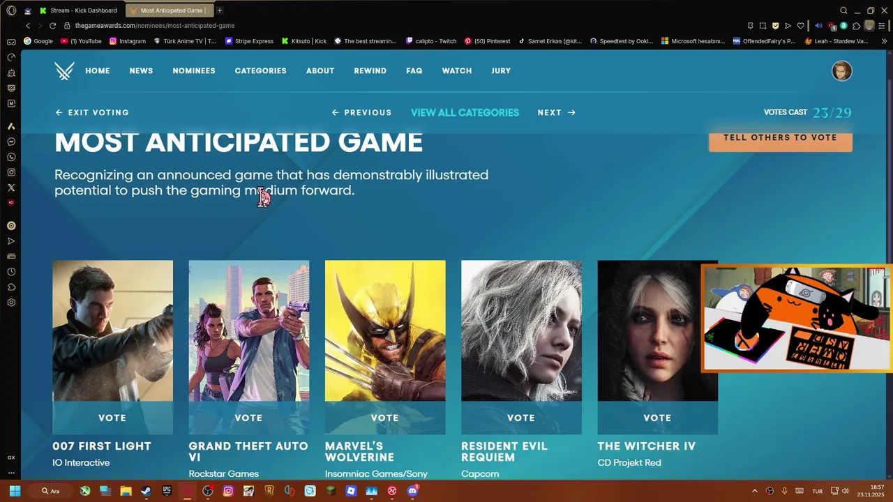Image resolution: width=893 pixels, height=502 pixels.
Task: Open Steam from the taskbar
Action: 146,491
